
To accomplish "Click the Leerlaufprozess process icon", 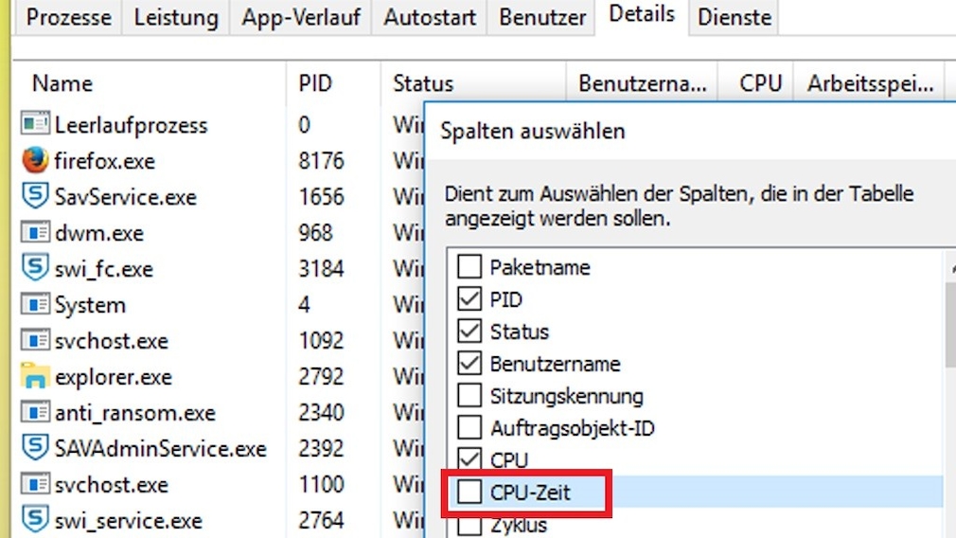I will [x=35, y=124].
